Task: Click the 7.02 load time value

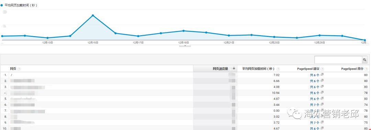Action: 276,75
